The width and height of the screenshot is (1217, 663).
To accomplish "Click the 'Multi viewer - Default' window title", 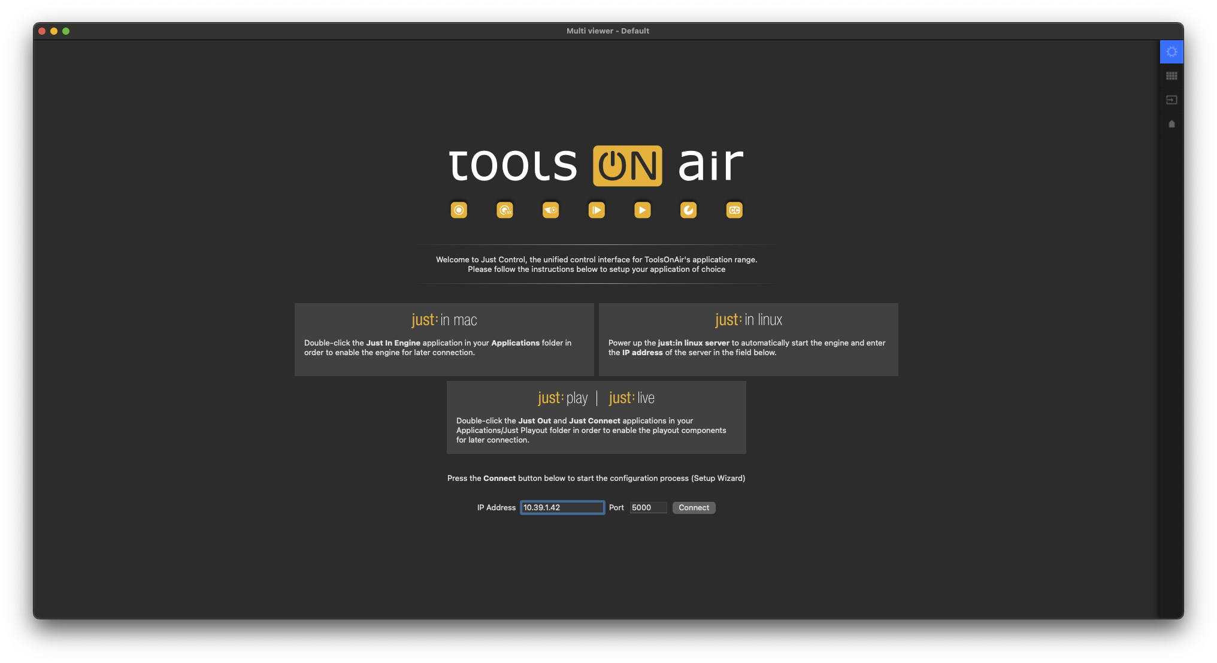I will coord(608,31).
